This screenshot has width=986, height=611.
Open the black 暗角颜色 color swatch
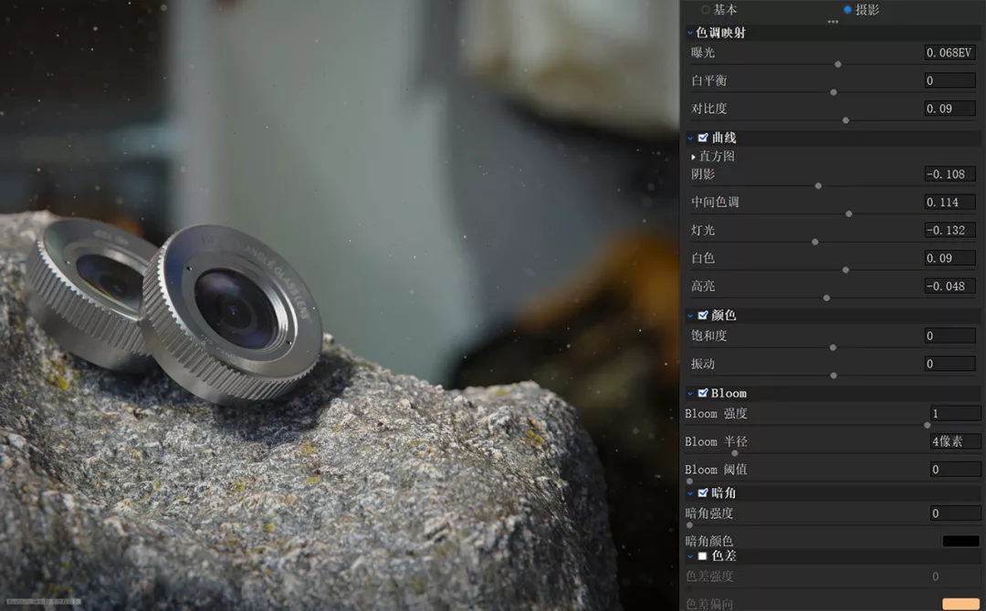pyautogui.click(x=960, y=541)
